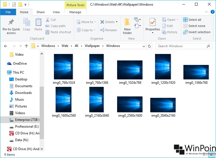Open the Delete dropdown arrow

[117, 22]
